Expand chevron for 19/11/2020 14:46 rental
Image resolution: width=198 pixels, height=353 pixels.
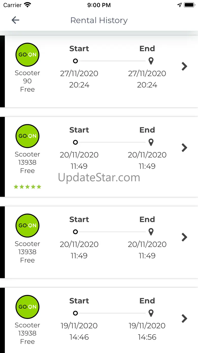coord(185,318)
